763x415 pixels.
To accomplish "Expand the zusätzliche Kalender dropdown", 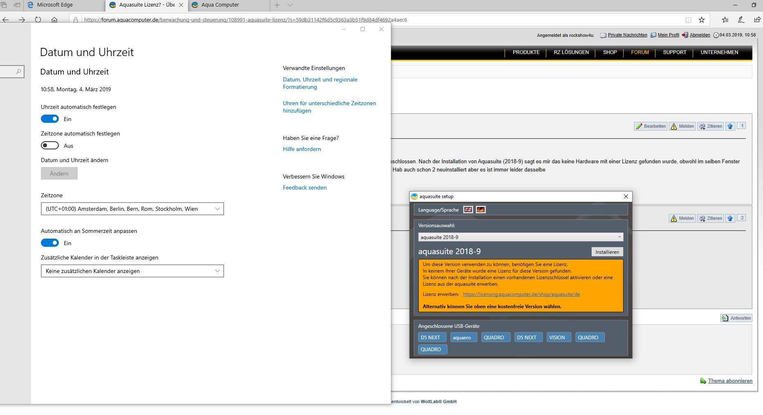I will point(132,271).
